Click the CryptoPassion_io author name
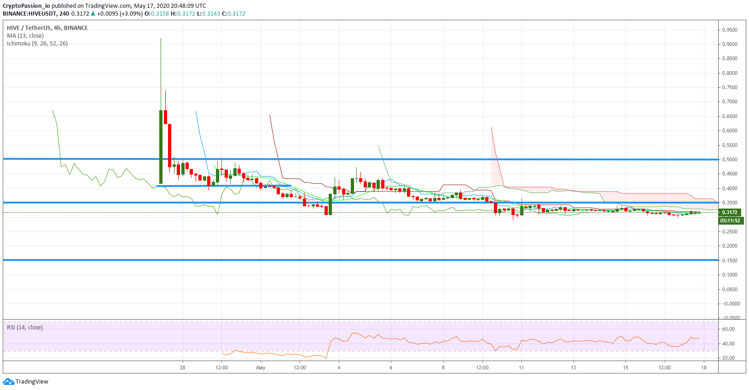 [26, 6]
